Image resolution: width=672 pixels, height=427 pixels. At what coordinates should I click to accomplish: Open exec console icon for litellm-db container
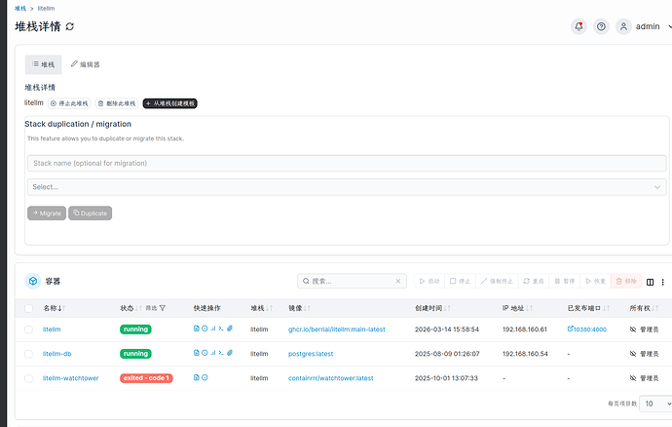221,353
